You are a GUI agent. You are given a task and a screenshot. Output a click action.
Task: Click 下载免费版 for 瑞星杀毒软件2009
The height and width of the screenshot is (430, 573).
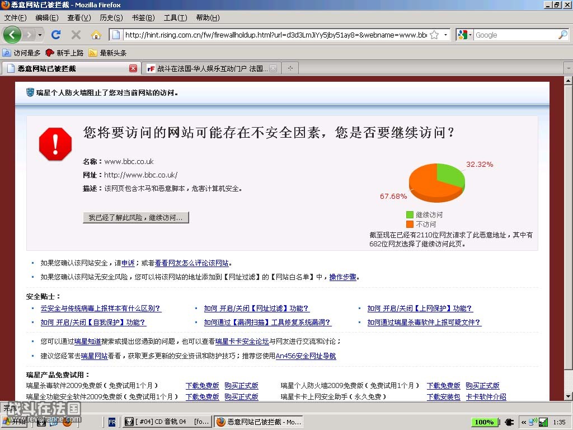click(x=202, y=385)
